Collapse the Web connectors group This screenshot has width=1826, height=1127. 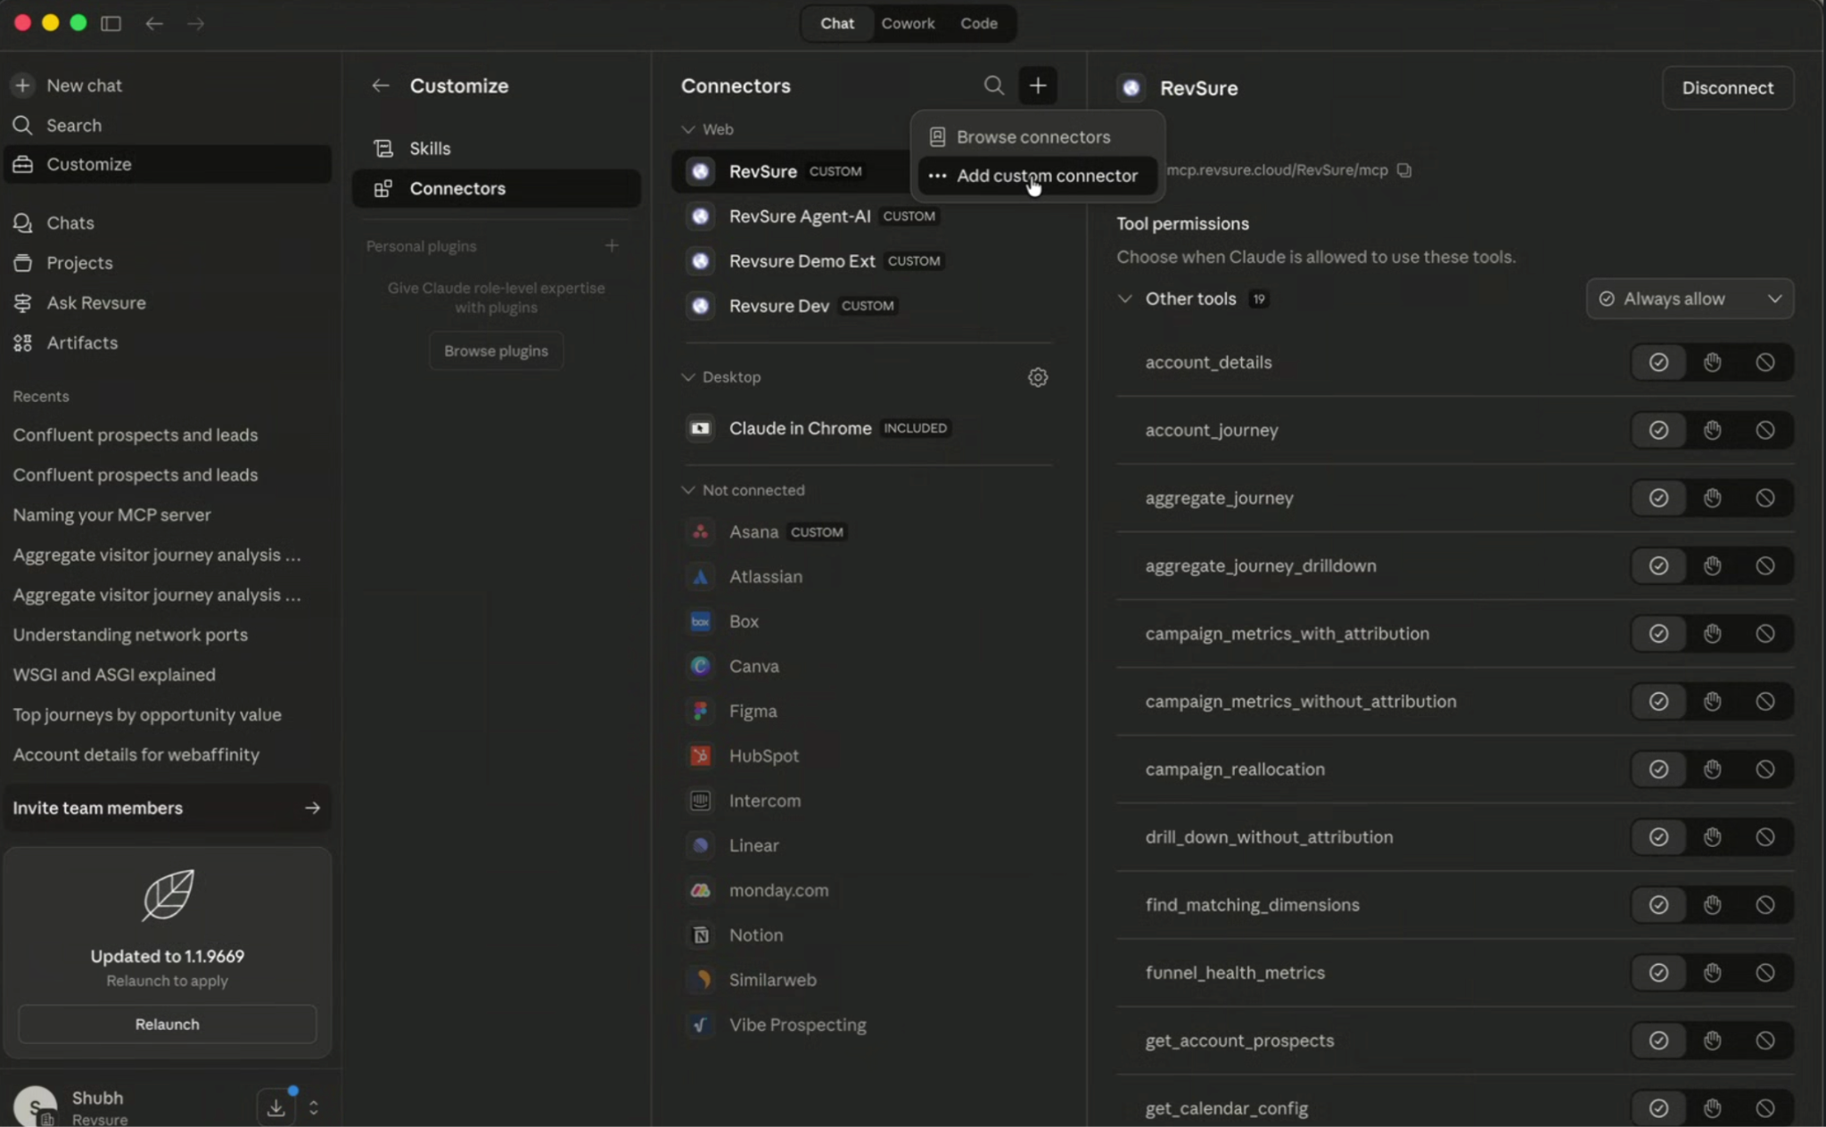687,129
